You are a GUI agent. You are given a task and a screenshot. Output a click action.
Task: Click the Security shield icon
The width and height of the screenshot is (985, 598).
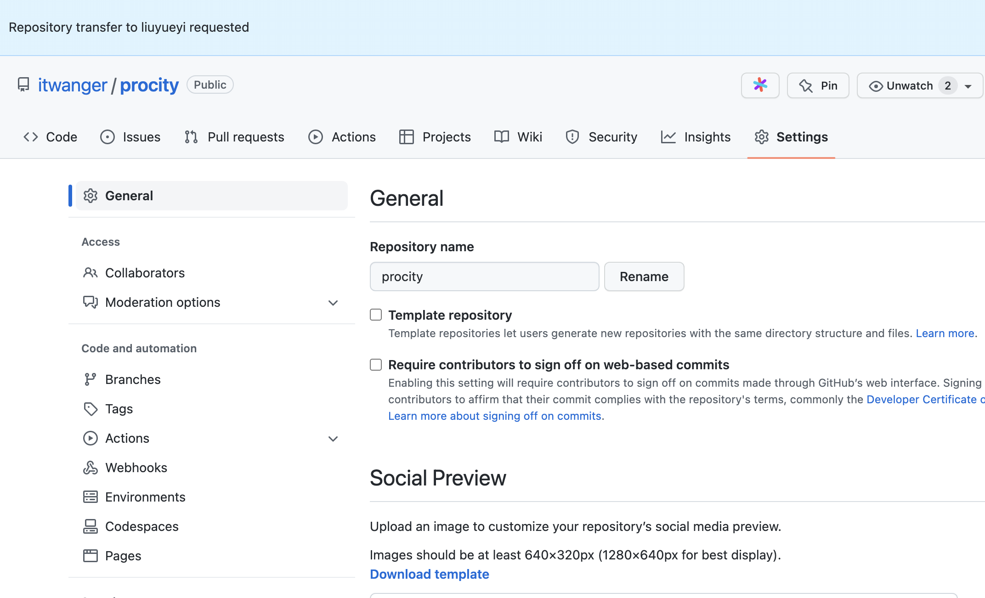tap(572, 137)
